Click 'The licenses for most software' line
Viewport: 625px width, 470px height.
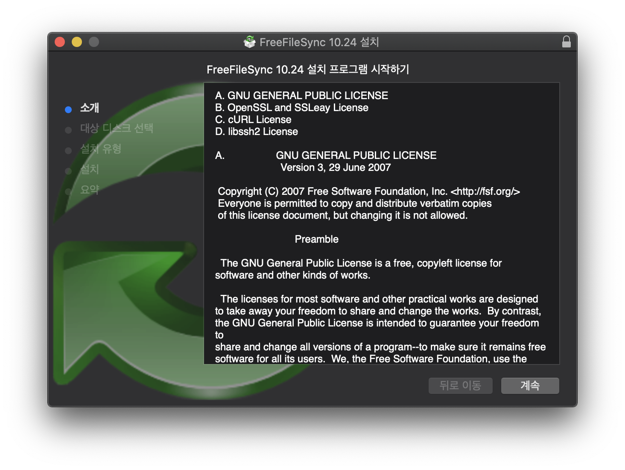coord(379,299)
